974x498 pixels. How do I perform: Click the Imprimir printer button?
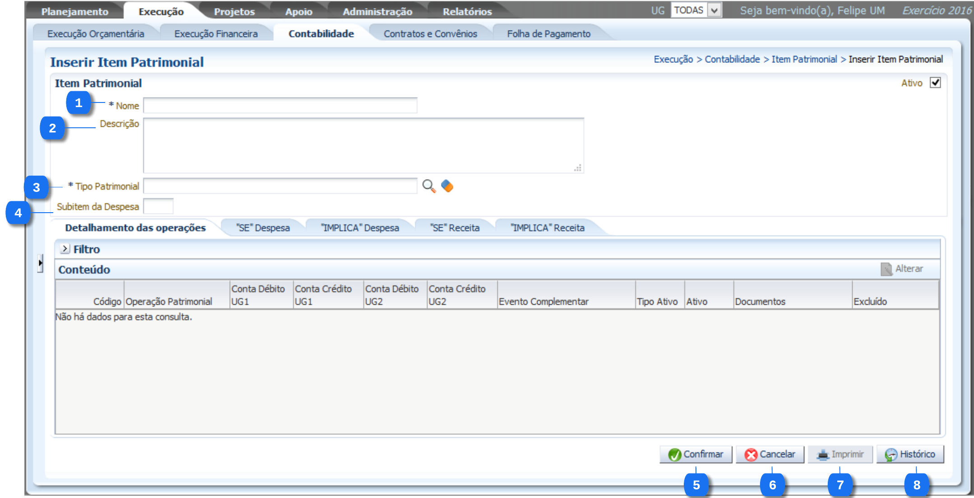point(840,454)
